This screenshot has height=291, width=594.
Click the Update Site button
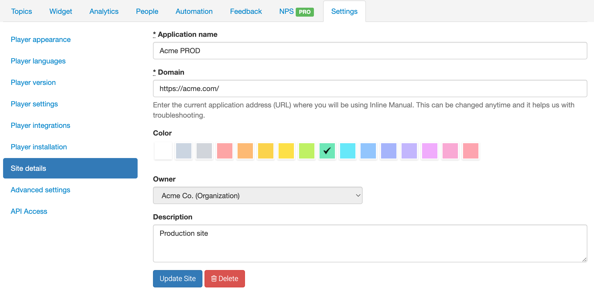[178, 278]
